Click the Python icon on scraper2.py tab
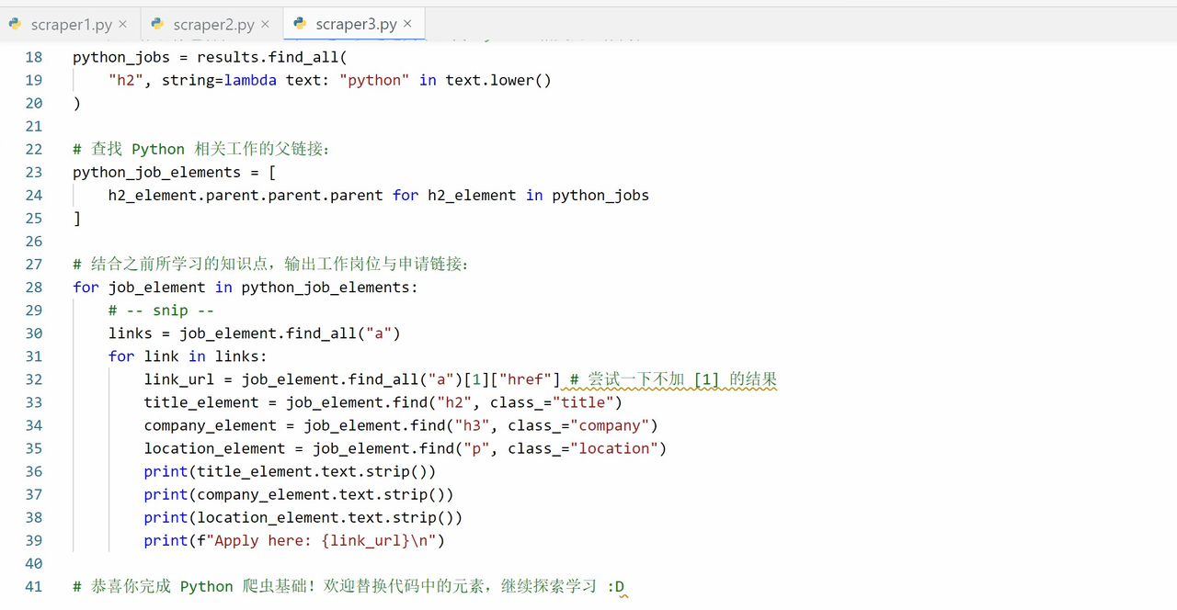 pyautogui.click(x=157, y=24)
